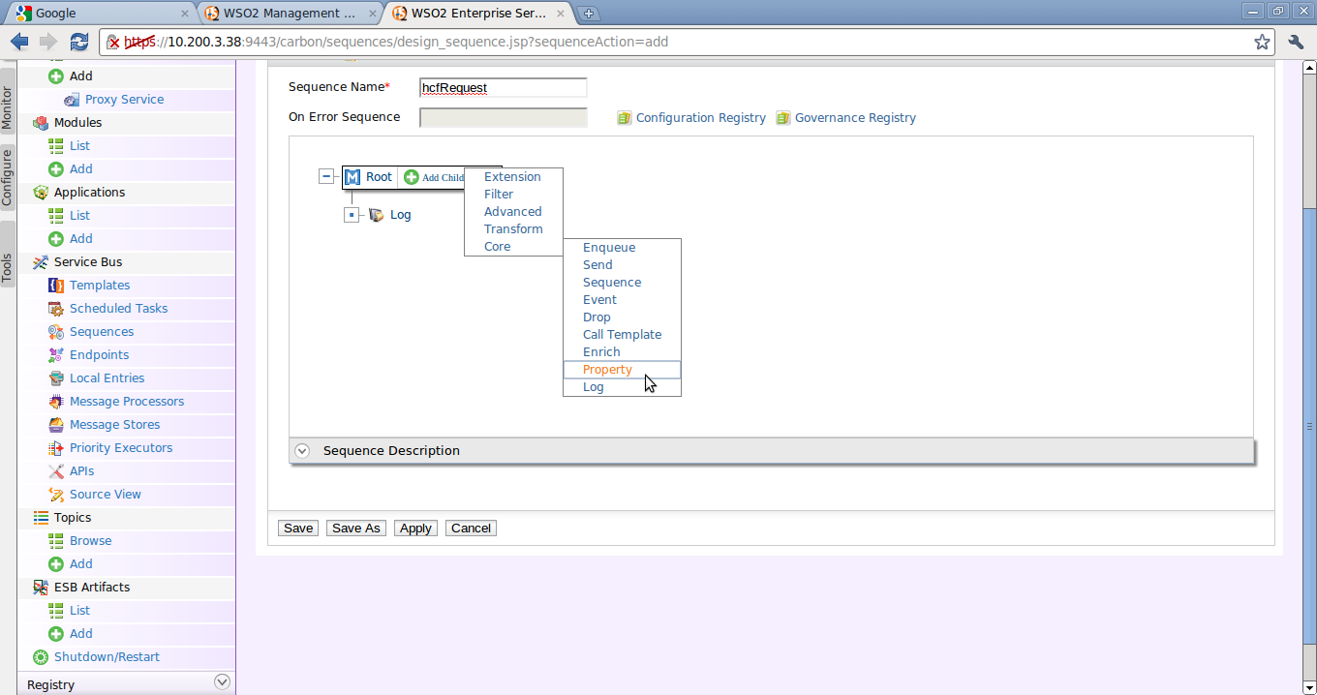Click the Service Bus section icon
The width and height of the screenshot is (1317, 695).
click(x=41, y=262)
